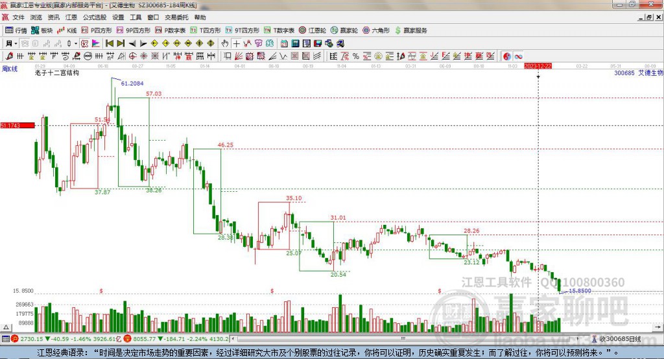Click the 61.2084 high price label

pyautogui.click(x=132, y=84)
